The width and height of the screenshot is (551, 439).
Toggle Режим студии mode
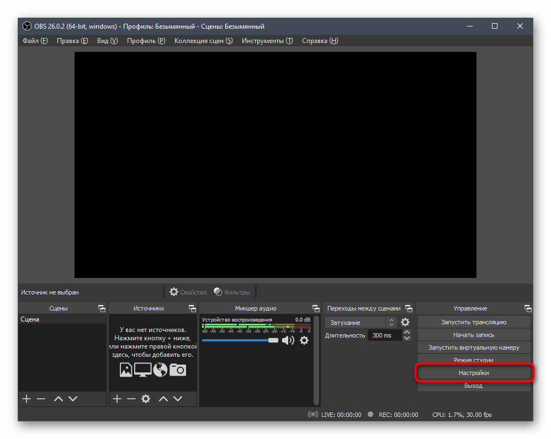(474, 360)
